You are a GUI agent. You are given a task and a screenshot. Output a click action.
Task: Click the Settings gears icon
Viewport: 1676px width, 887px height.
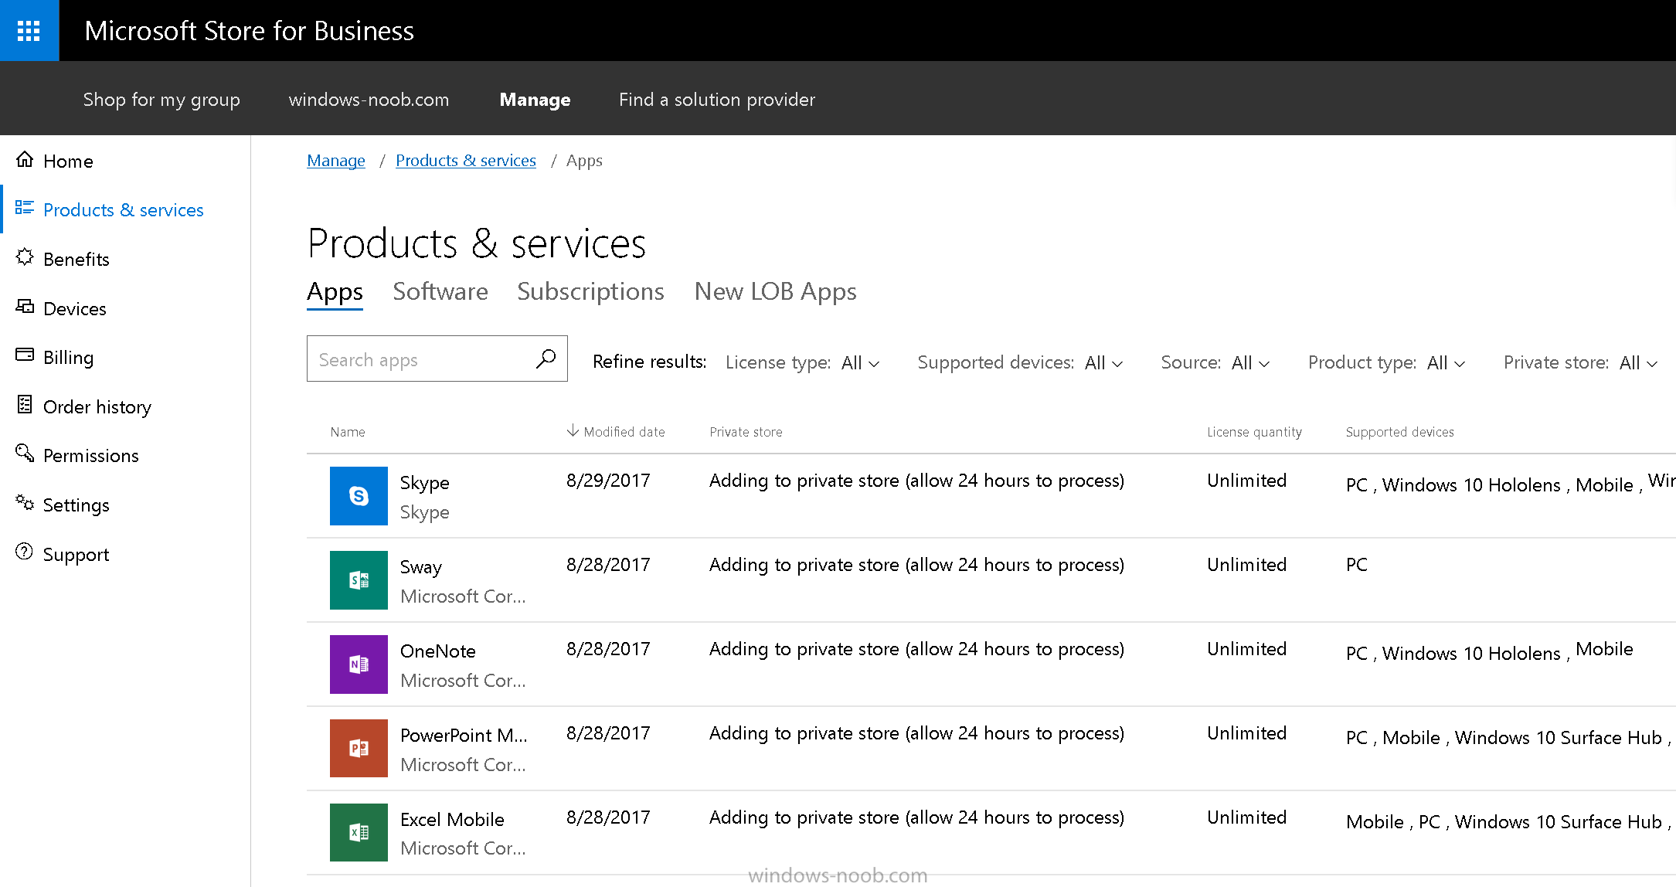pyautogui.click(x=25, y=502)
